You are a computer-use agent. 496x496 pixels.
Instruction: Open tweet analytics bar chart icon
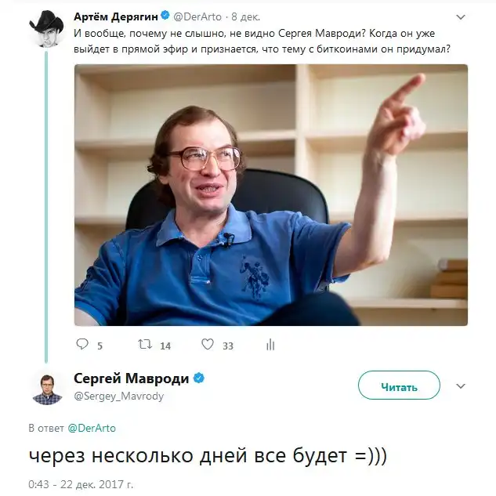coord(270,345)
